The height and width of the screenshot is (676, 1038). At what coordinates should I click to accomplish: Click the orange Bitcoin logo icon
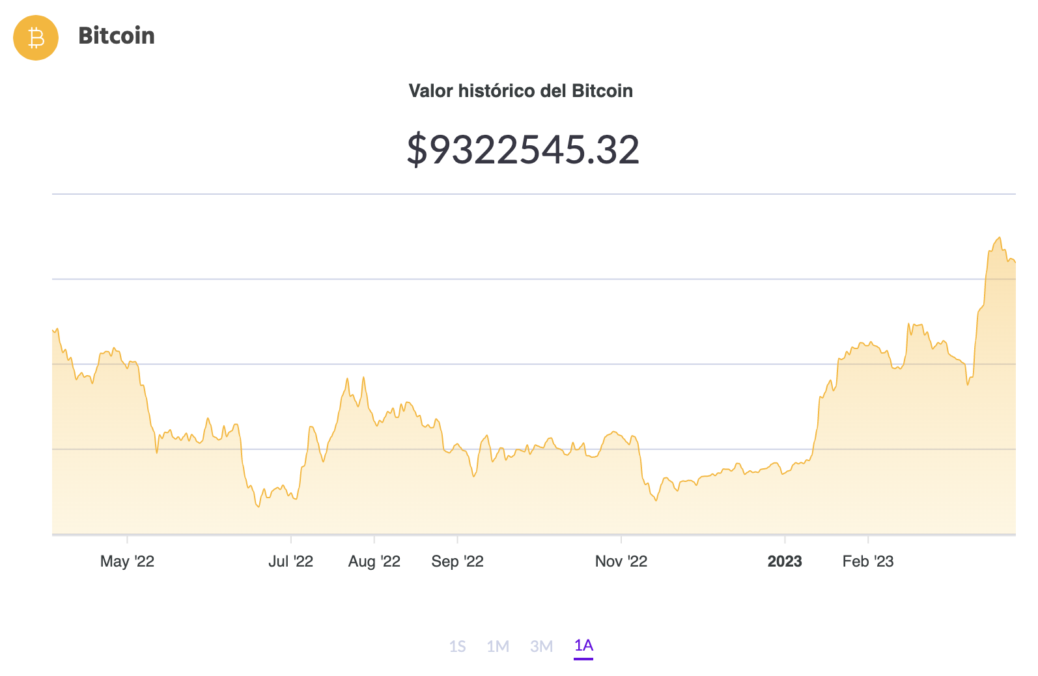tap(36, 38)
